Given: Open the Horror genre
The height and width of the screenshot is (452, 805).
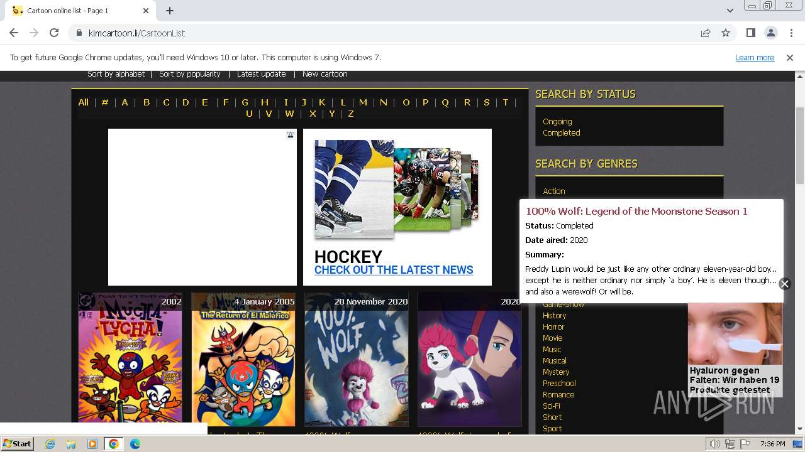Looking at the screenshot, I should [x=553, y=327].
